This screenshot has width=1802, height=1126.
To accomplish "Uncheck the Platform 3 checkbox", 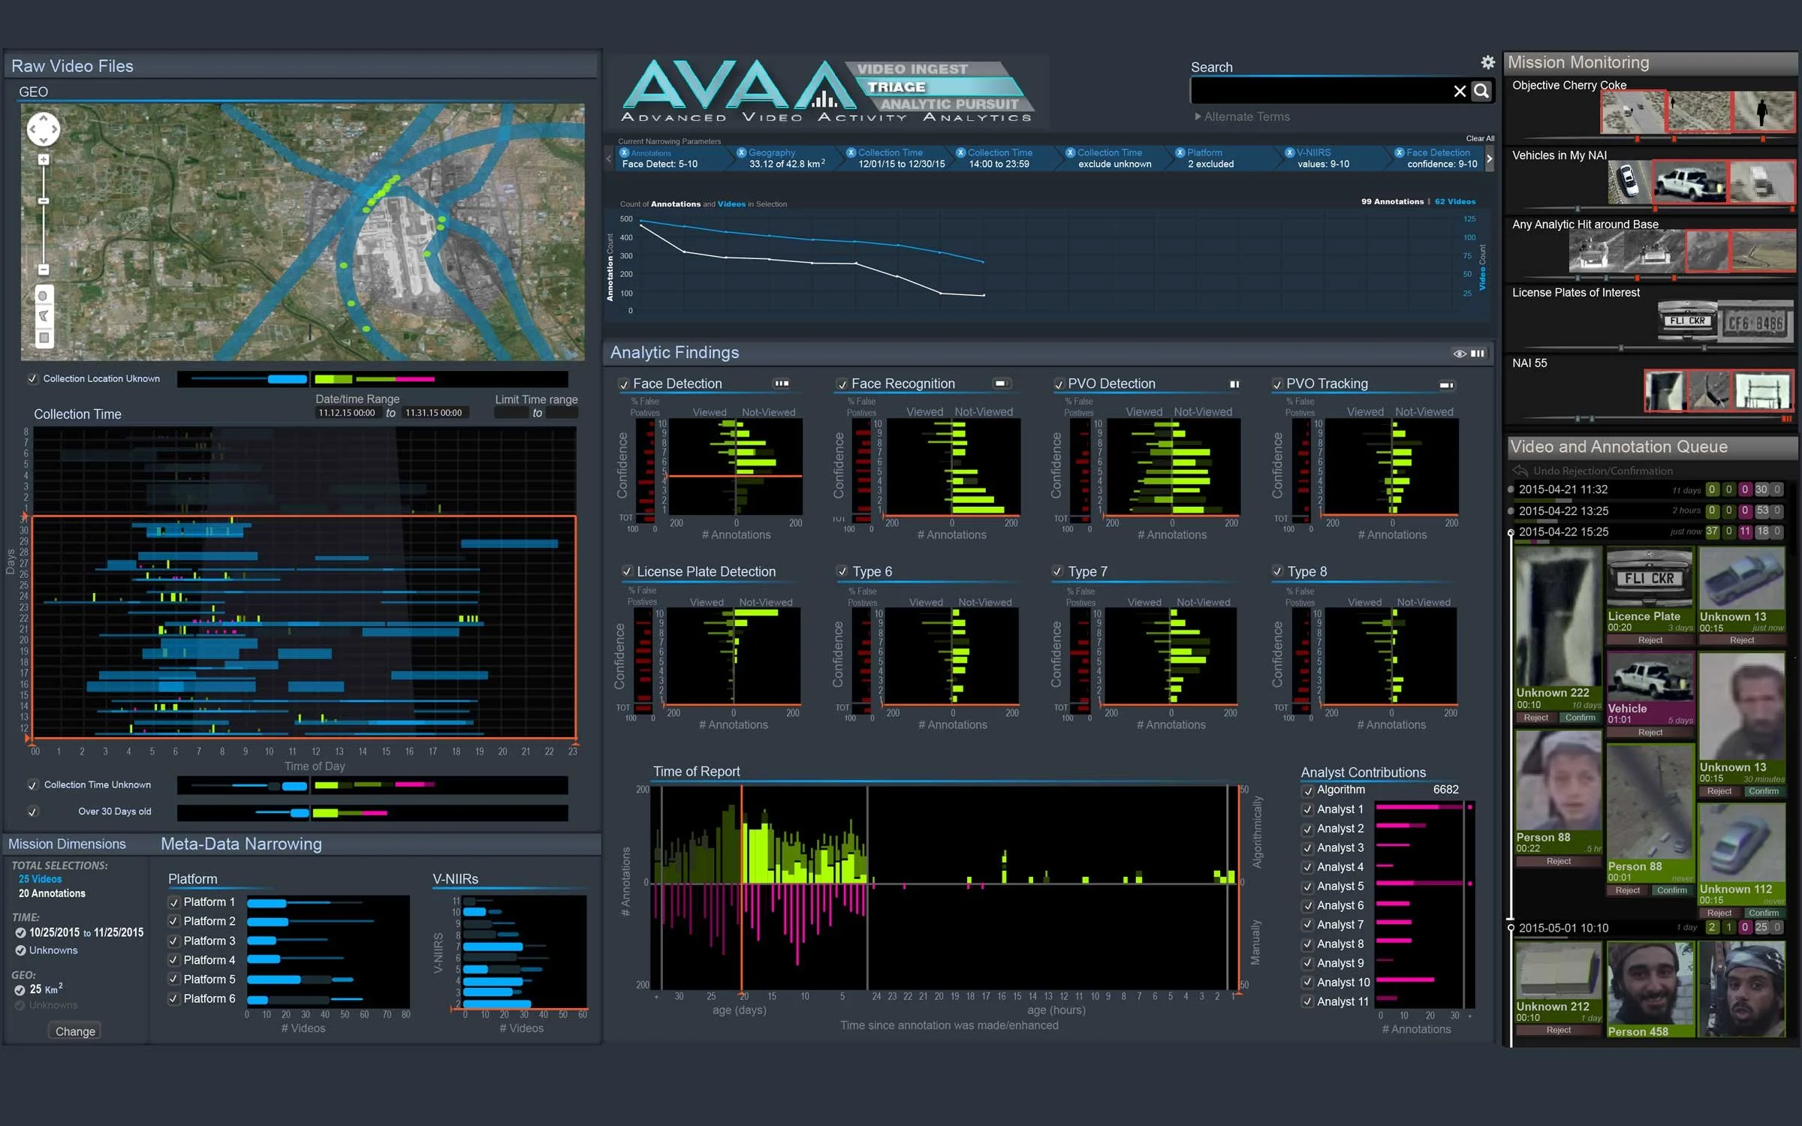I will tap(174, 941).
